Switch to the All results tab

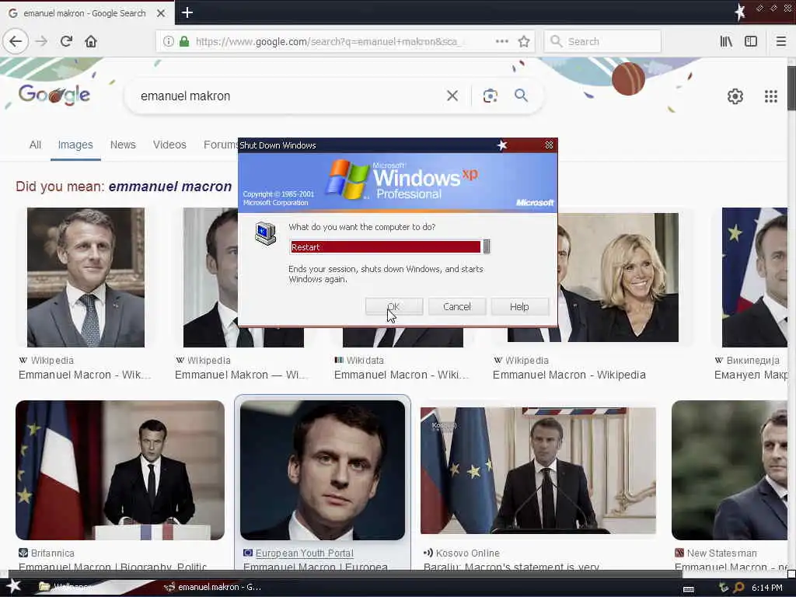pos(35,145)
